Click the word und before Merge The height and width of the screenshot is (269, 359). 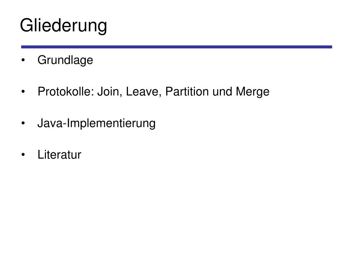[x=222, y=92]
